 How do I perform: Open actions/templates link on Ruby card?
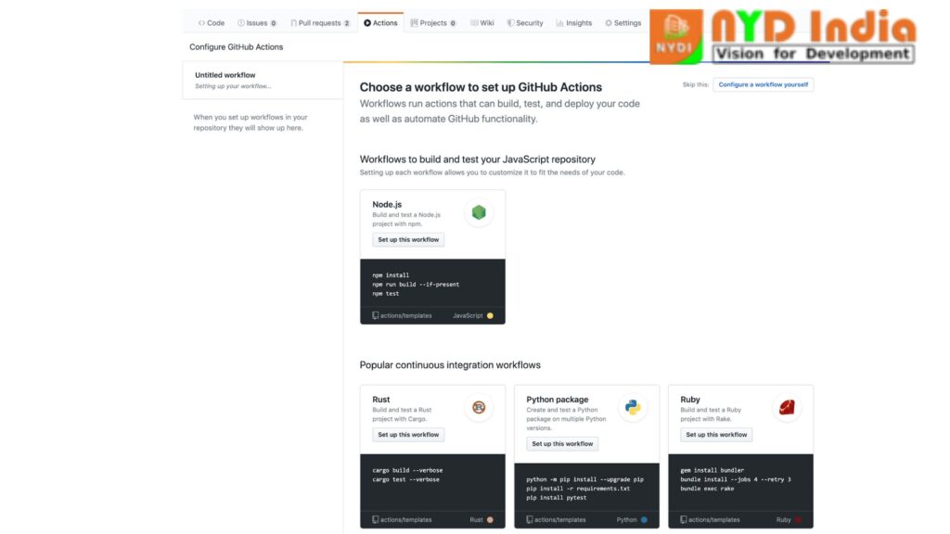(x=710, y=519)
